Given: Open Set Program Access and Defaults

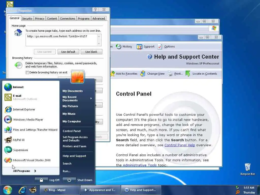Looking at the screenshot, I should tap(75, 139).
